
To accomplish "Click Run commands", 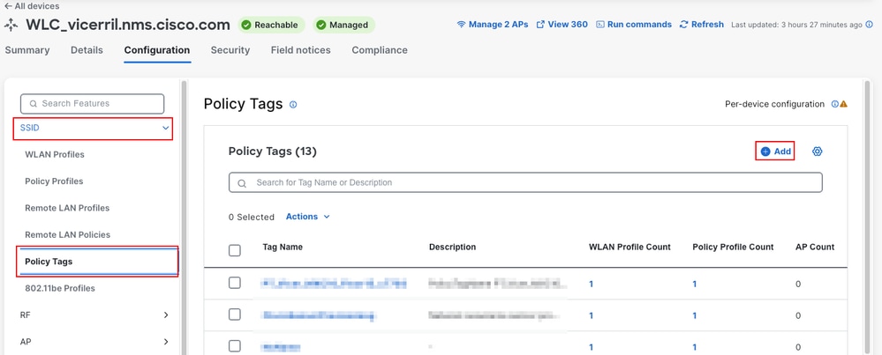I will [x=634, y=25].
